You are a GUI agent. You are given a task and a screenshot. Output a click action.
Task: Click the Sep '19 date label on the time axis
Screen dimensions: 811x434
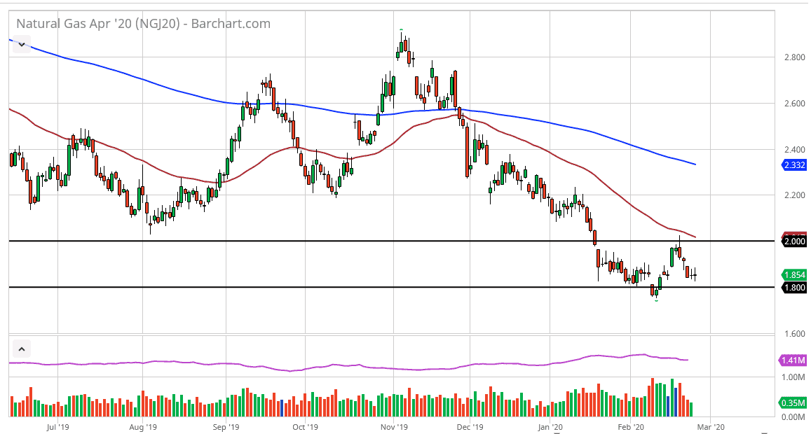[x=226, y=426]
